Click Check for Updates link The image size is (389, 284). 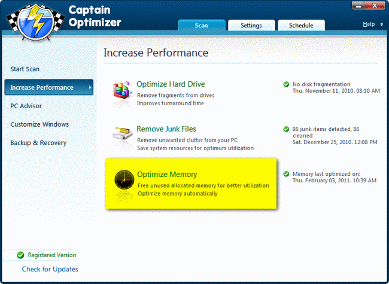(x=50, y=269)
